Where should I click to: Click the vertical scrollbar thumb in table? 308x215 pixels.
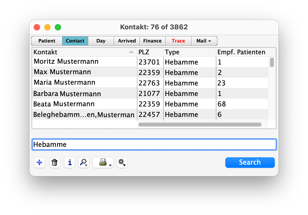[272, 62]
